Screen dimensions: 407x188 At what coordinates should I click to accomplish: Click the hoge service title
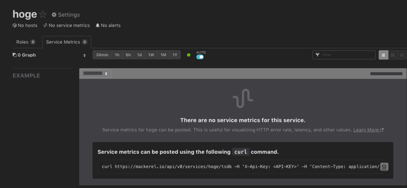[x=25, y=14]
